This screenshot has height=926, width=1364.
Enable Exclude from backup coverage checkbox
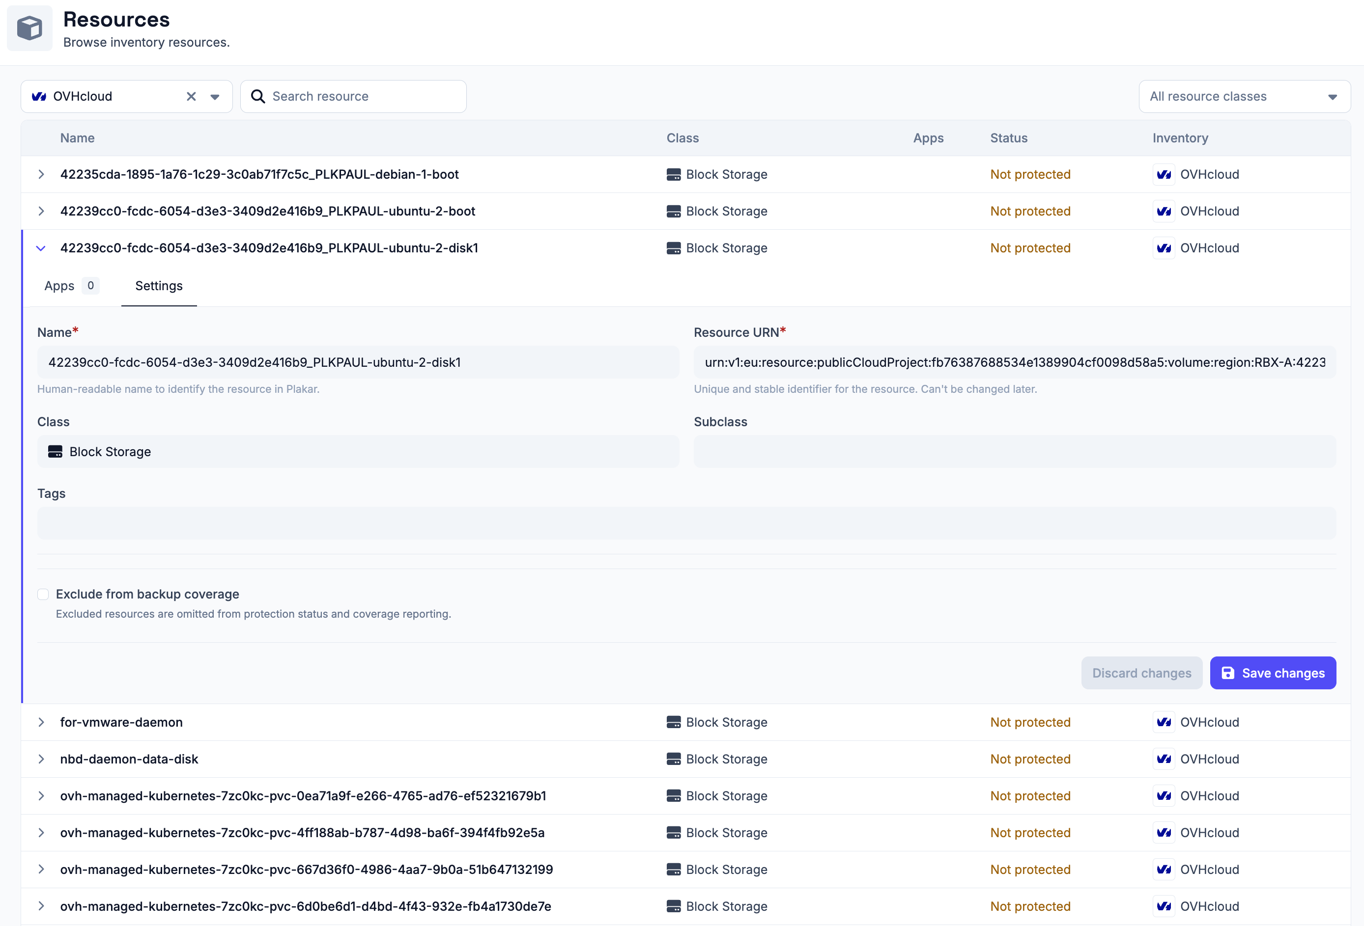[43, 594]
